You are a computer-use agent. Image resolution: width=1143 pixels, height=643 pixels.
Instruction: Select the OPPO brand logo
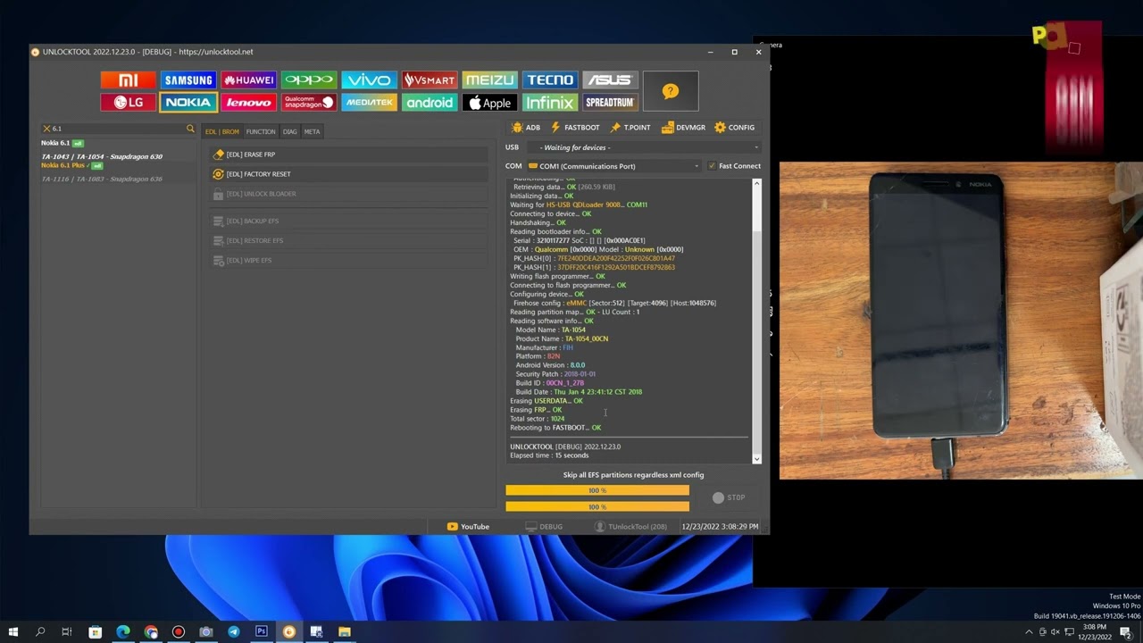point(309,80)
